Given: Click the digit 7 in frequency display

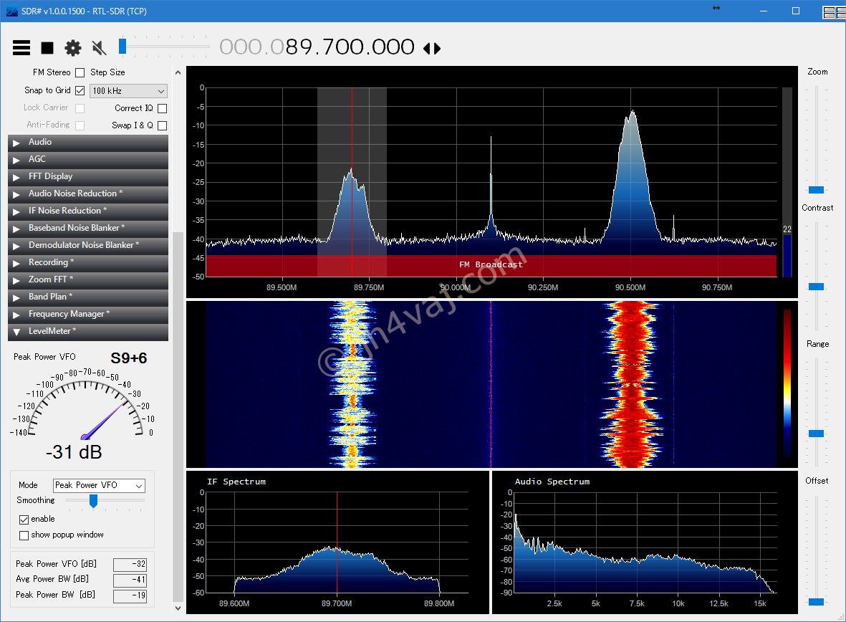Looking at the screenshot, I should pyautogui.click(x=330, y=47).
